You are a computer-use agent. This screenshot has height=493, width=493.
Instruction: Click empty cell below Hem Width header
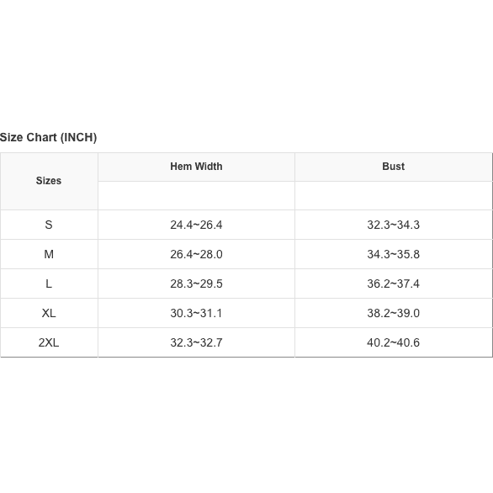click(196, 195)
